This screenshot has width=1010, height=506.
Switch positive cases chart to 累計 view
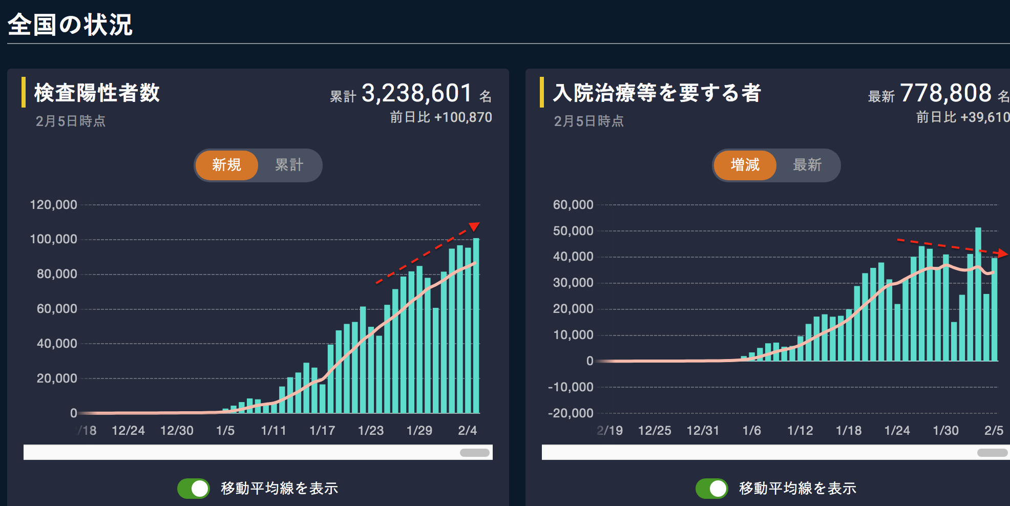pos(289,165)
